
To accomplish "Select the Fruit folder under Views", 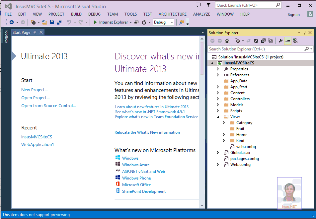I will (240, 128).
